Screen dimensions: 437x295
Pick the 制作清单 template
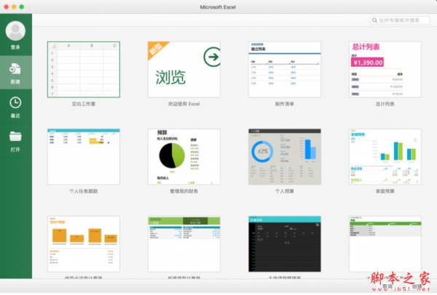[x=285, y=70]
